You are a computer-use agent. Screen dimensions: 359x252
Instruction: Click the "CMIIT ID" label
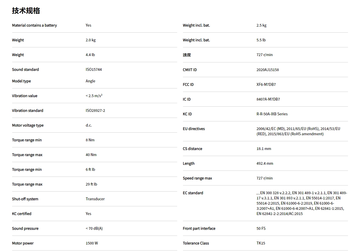click(x=190, y=70)
